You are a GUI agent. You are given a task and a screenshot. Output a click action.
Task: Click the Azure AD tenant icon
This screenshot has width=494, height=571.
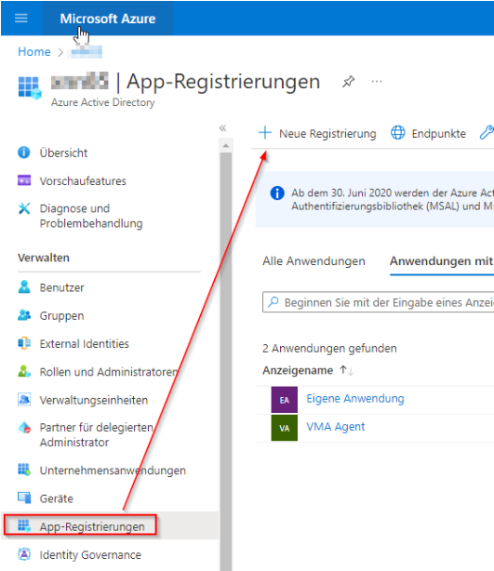[30, 87]
